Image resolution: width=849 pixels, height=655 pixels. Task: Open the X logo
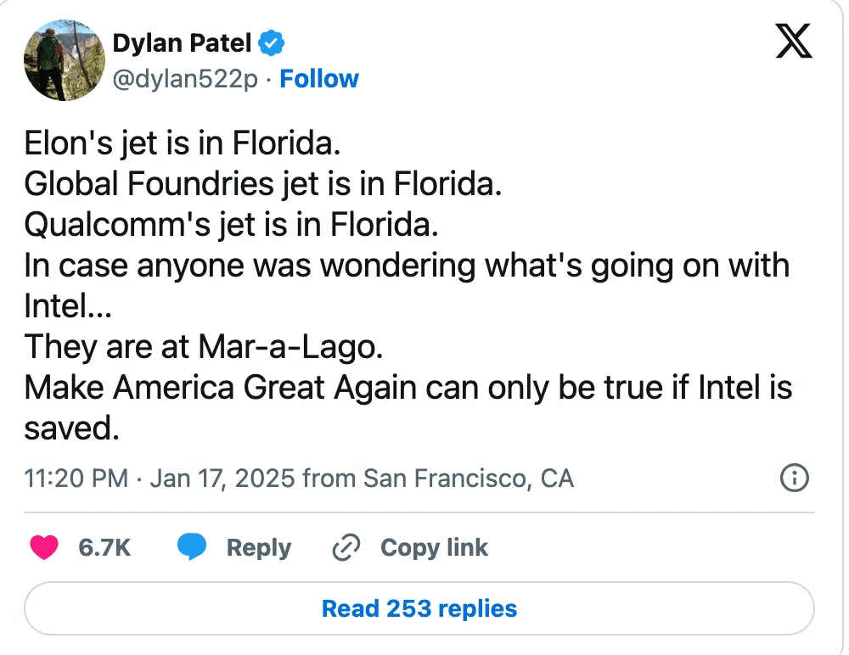pos(794,42)
